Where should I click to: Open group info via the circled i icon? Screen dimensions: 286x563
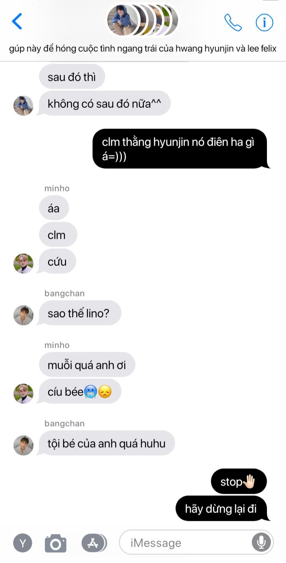[265, 22]
